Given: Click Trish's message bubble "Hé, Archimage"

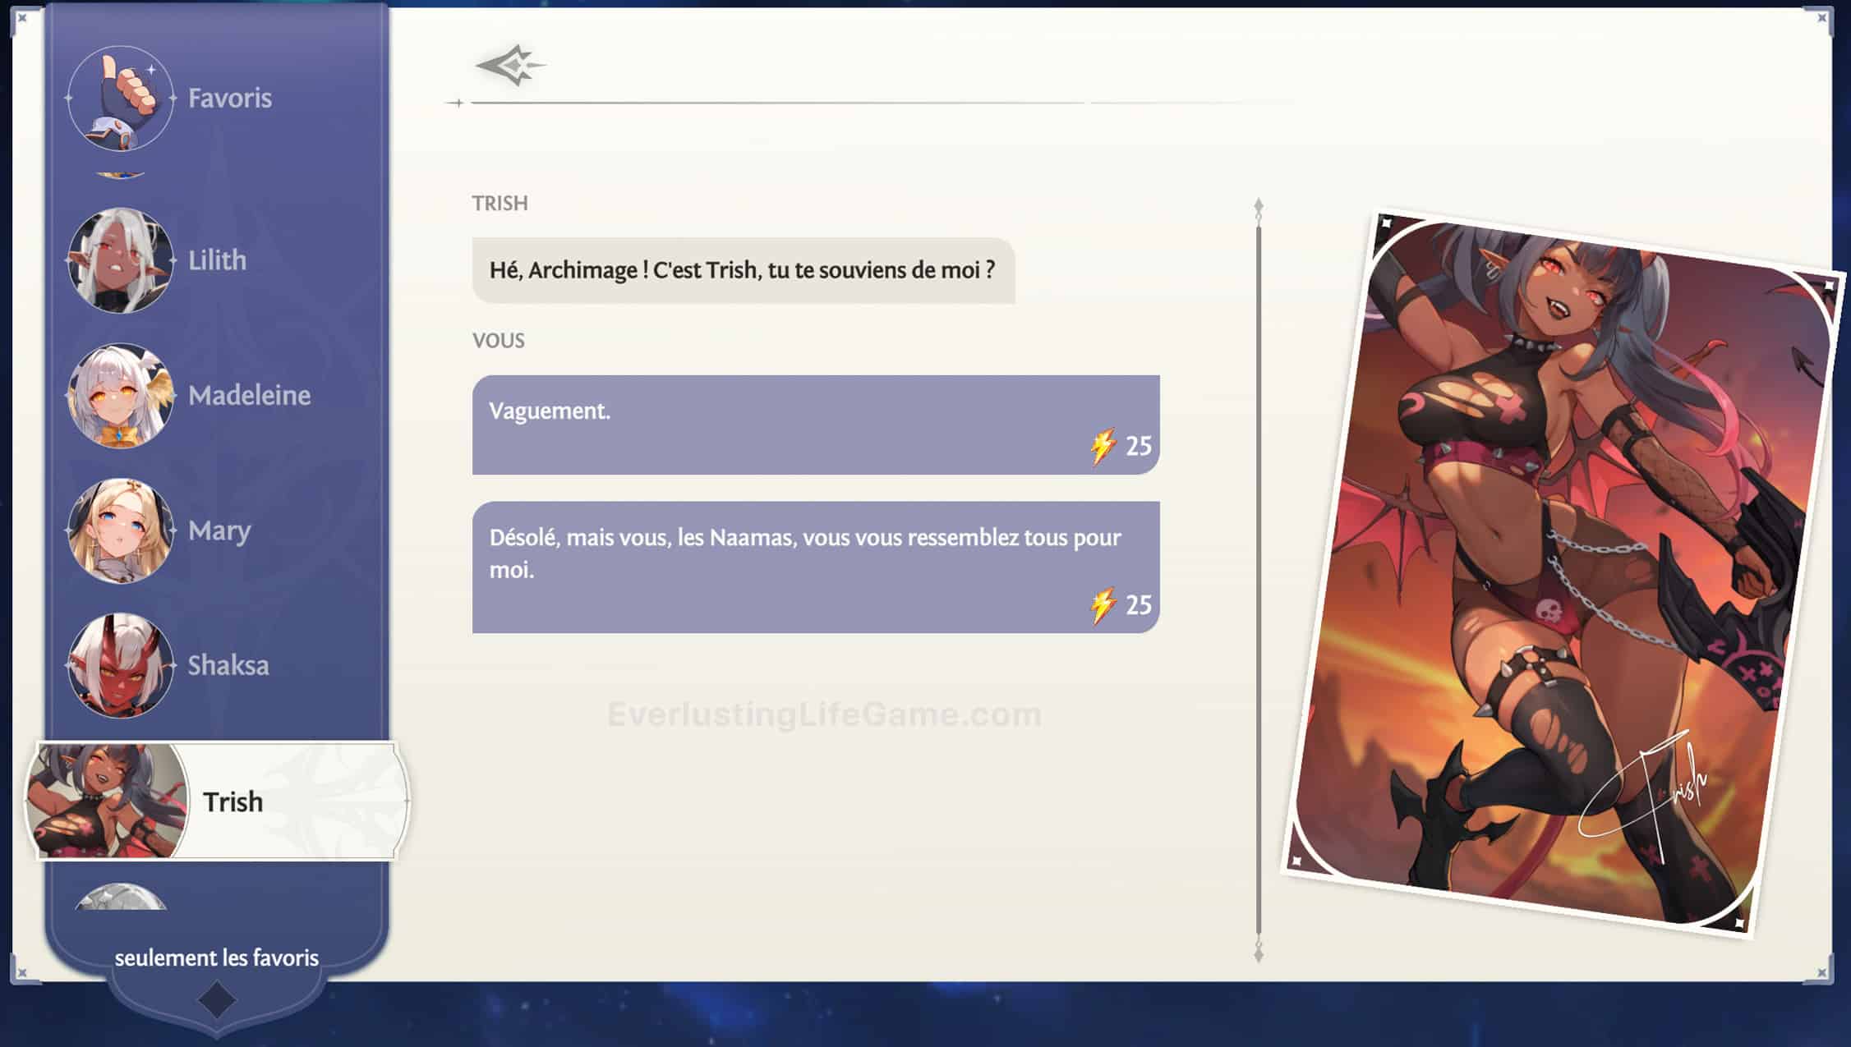Looking at the screenshot, I should [743, 271].
